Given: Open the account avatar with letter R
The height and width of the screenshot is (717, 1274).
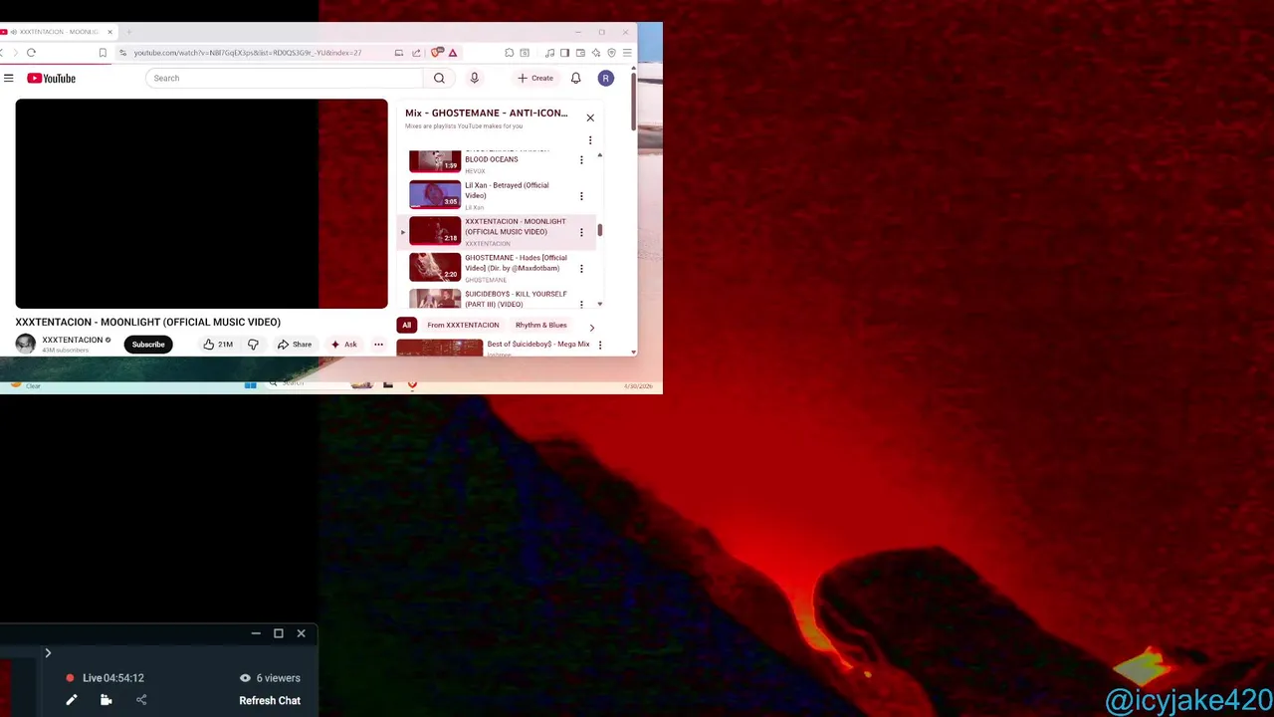Looking at the screenshot, I should 605,78.
